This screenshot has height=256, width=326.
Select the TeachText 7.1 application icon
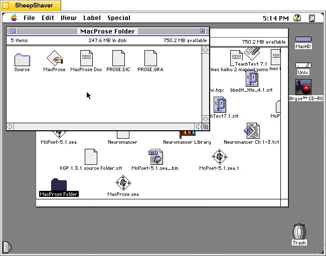[x=252, y=54]
